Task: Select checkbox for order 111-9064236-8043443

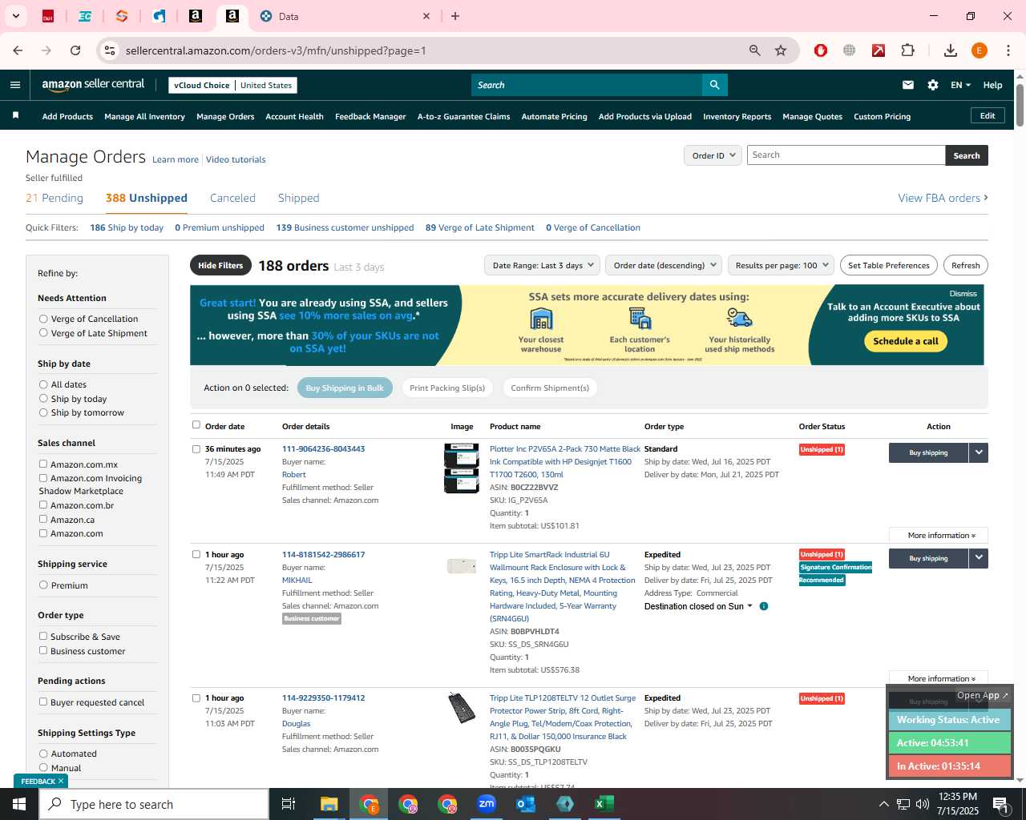Action: click(x=196, y=448)
